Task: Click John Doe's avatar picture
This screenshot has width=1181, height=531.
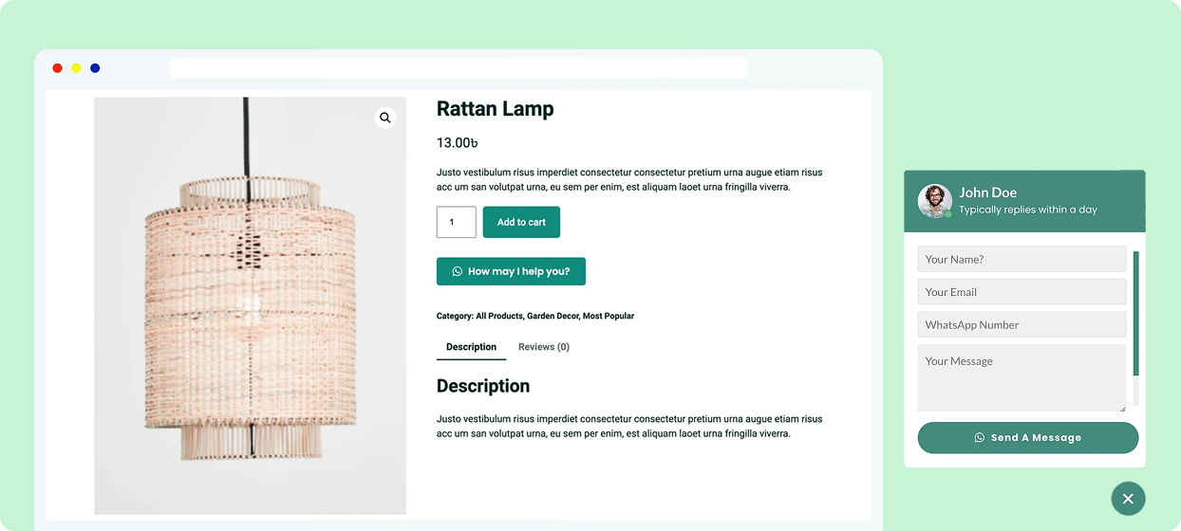Action: 934,200
